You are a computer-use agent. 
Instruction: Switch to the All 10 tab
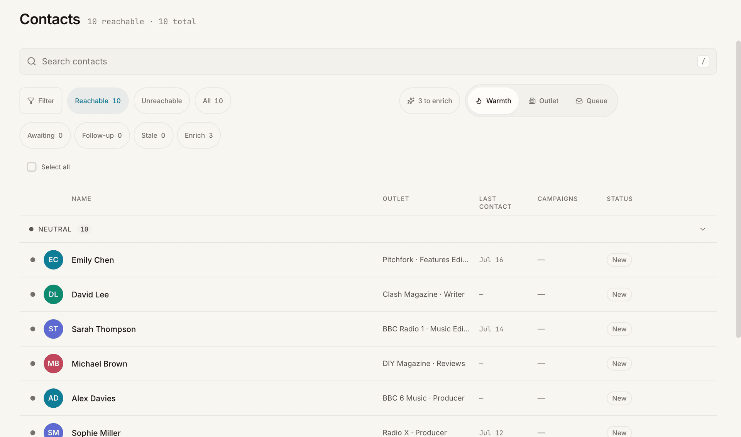click(x=213, y=101)
